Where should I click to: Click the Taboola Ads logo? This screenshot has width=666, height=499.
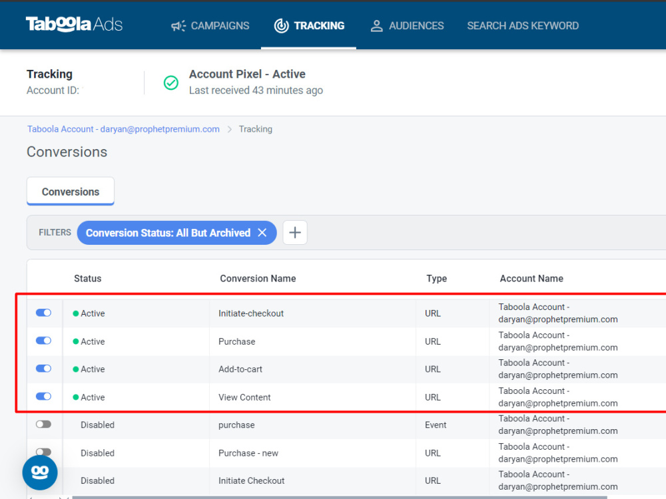coord(74,24)
